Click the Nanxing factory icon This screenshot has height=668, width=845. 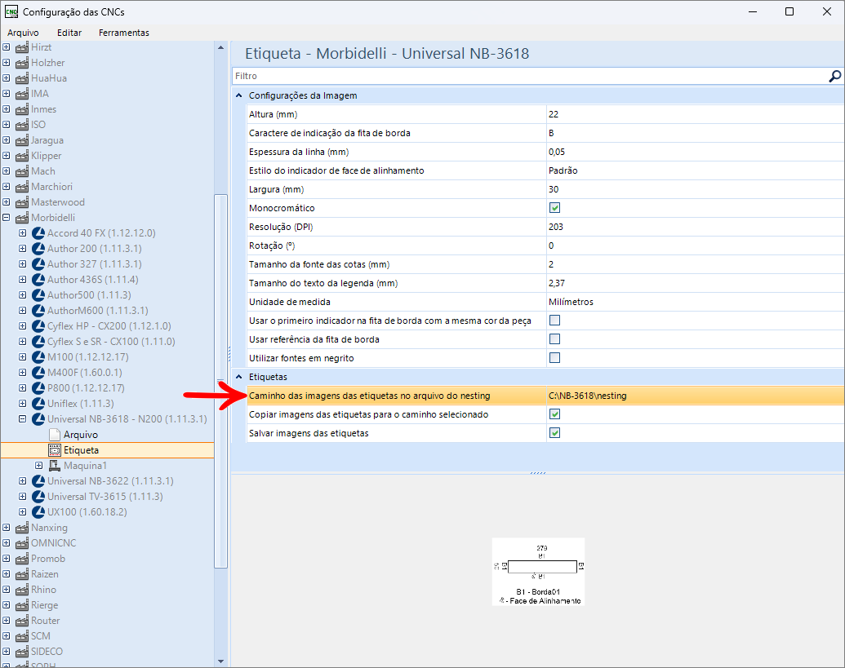click(22, 528)
